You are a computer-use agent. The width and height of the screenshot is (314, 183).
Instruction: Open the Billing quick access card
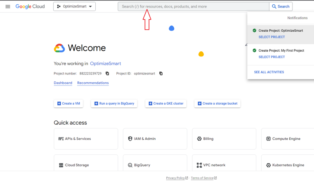point(224,139)
